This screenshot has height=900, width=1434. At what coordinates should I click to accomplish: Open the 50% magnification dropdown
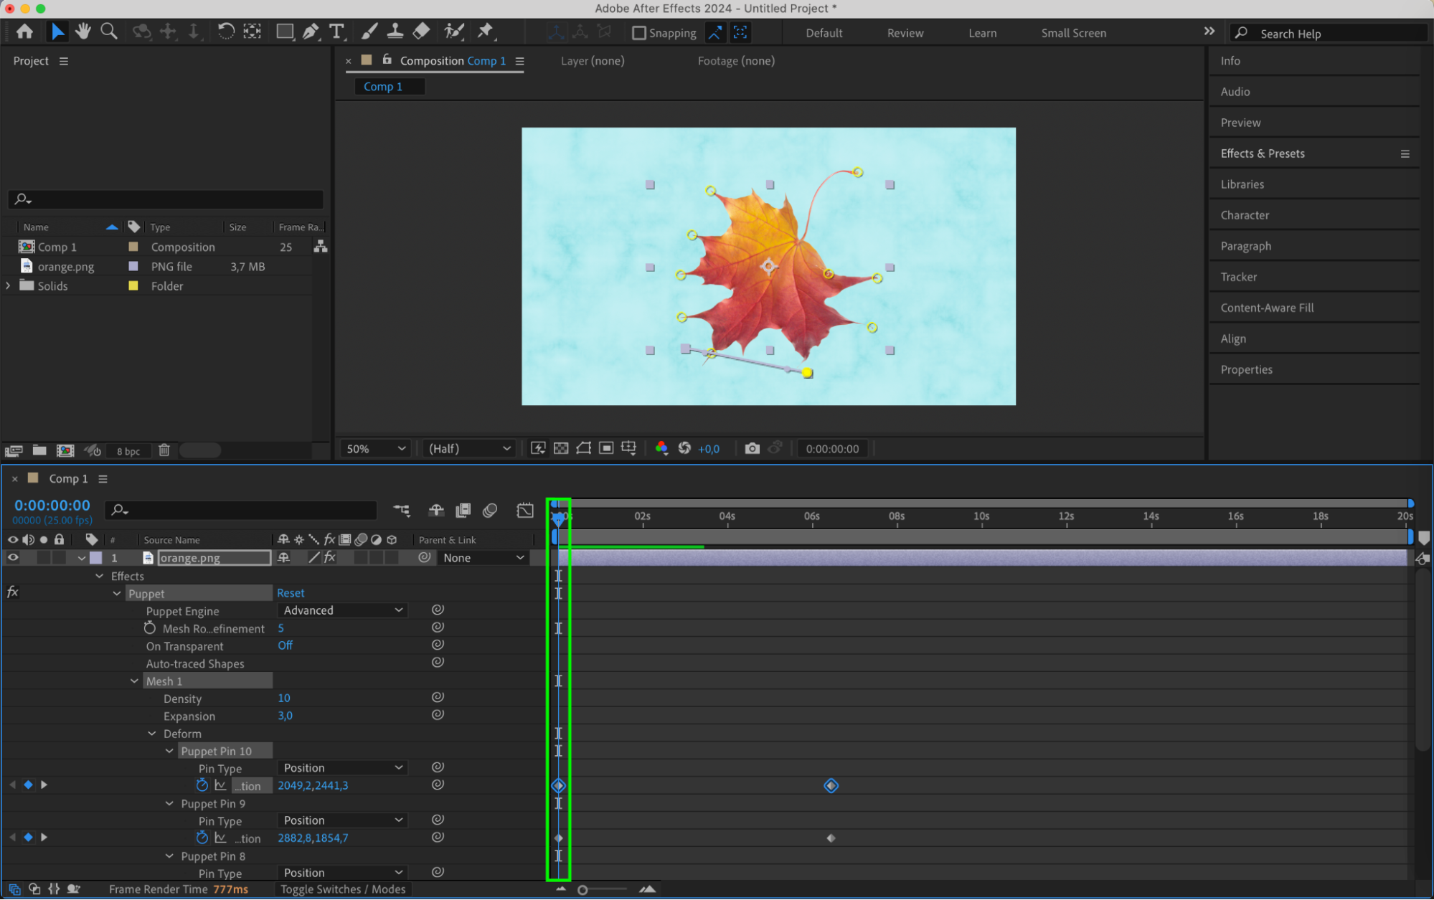376,448
